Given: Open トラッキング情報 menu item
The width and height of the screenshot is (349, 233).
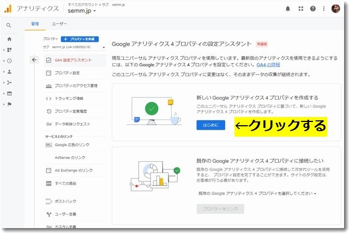Looking at the screenshot, I should (75, 99).
